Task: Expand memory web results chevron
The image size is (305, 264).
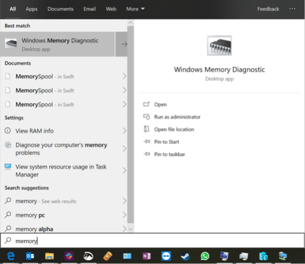Action: tap(124, 201)
